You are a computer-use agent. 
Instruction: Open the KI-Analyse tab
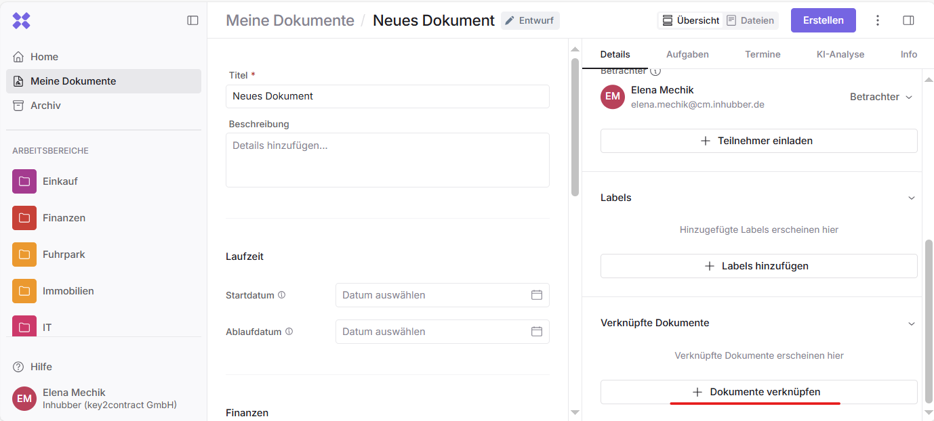840,54
